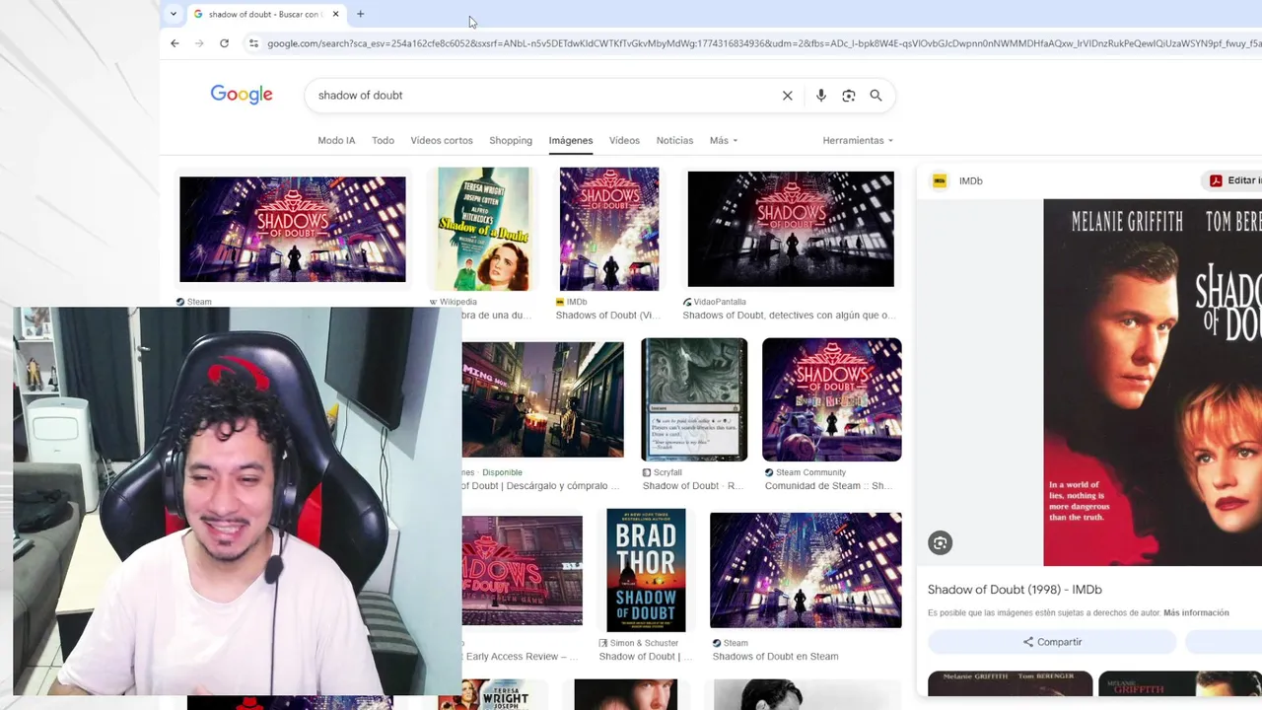Click the Wikipedia icon under Hitchcock poster
This screenshot has height=710, width=1262.
(434, 302)
